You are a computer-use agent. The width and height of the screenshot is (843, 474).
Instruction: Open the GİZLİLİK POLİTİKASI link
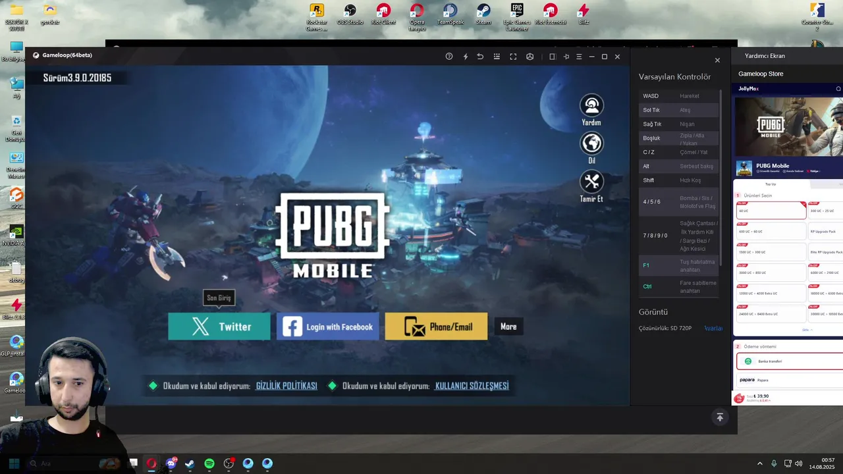point(286,386)
